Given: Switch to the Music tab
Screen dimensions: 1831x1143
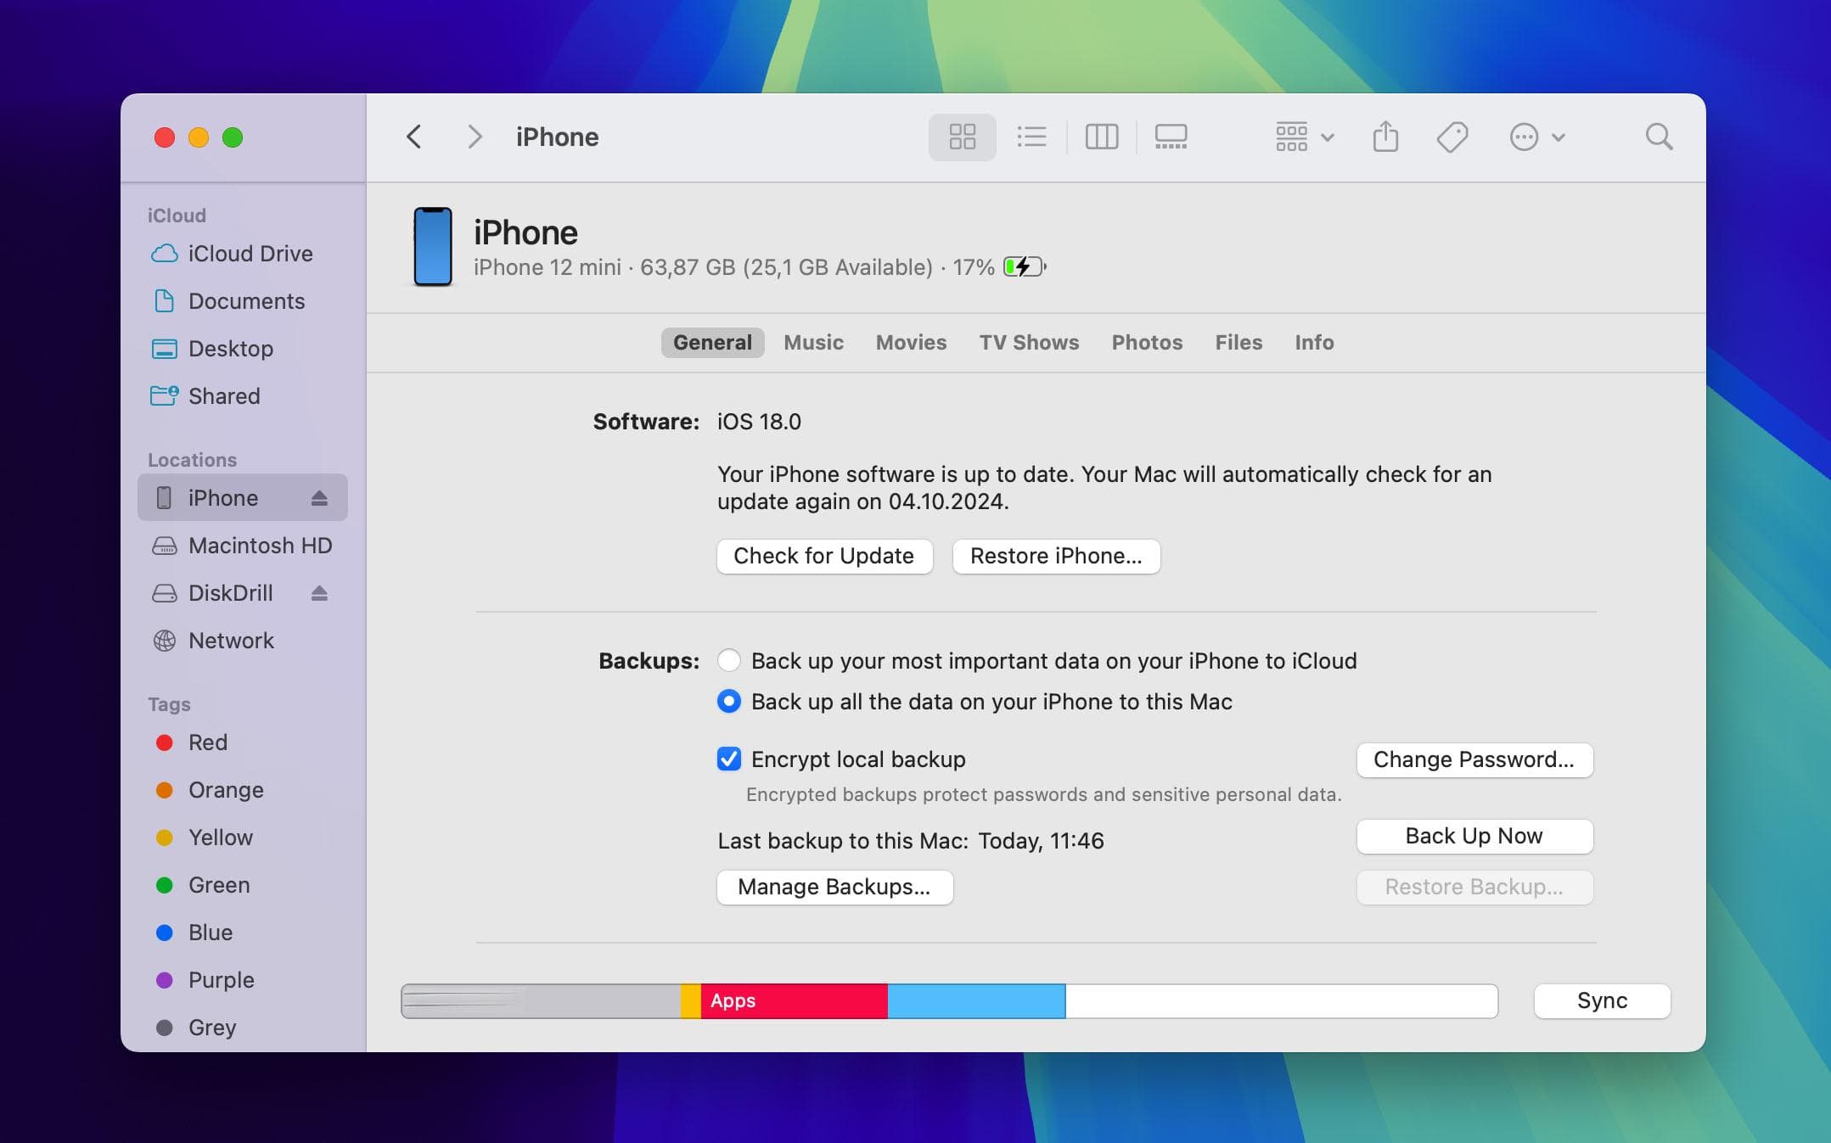Looking at the screenshot, I should [x=813, y=343].
